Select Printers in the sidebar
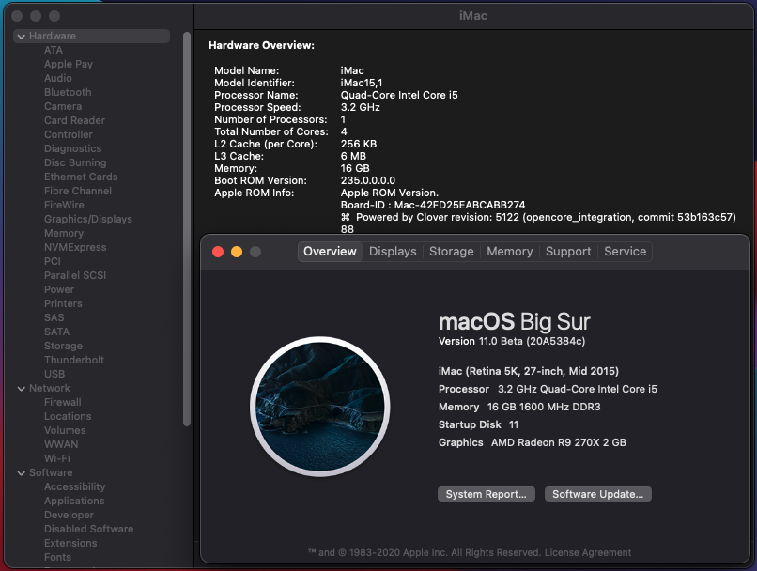Viewport: 757px width, 571px height. [63, 303]
